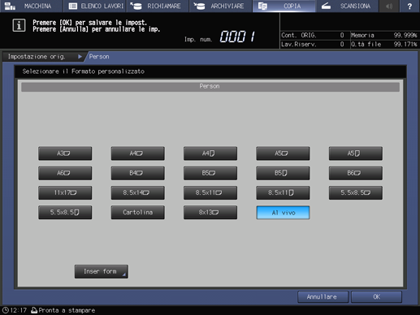Image resolution: width=420 pixels, height=315 pixels.
Task: Click the Memoria 99.999% readout
Action: tap(384, 35)
